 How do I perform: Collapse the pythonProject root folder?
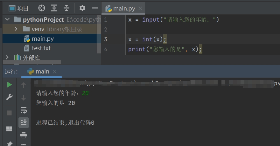7,19
